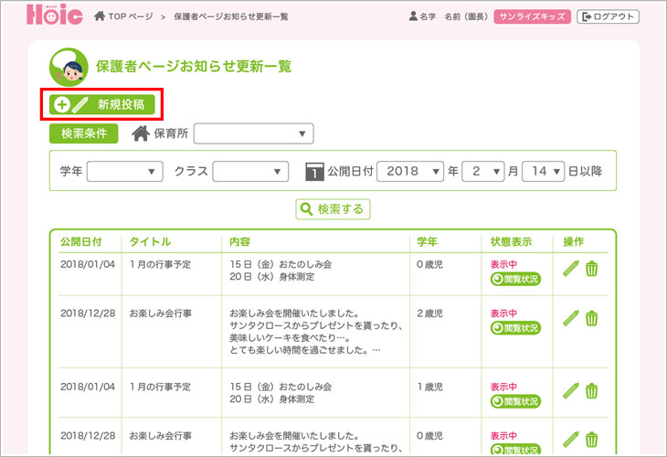Click the user profile icon near 名字
The height and width of the screenshot is (457, 667).
click(x=413, y=16)
